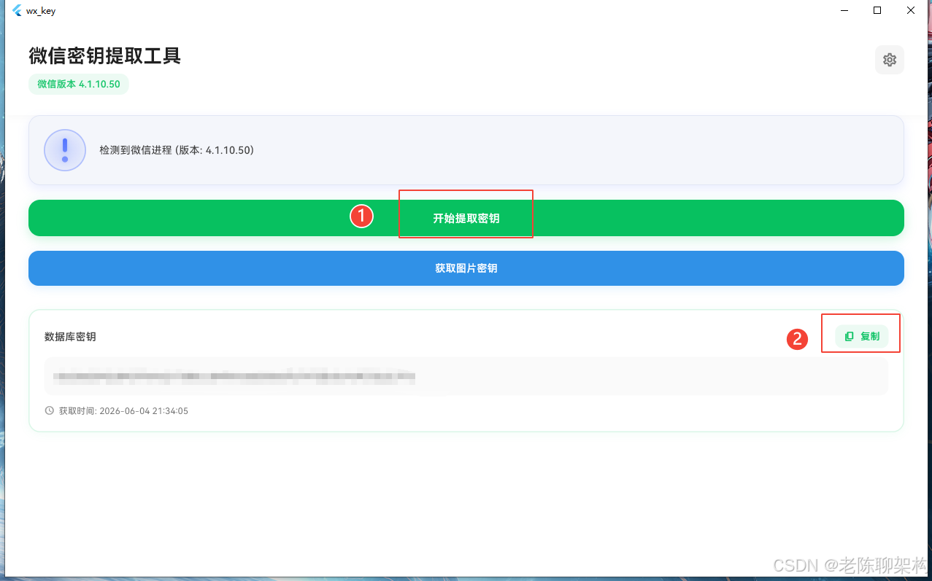Click the blurred database key field
The height and width of the screenshot is (581, 932).
pyautogui.click(x=466, y=376)
